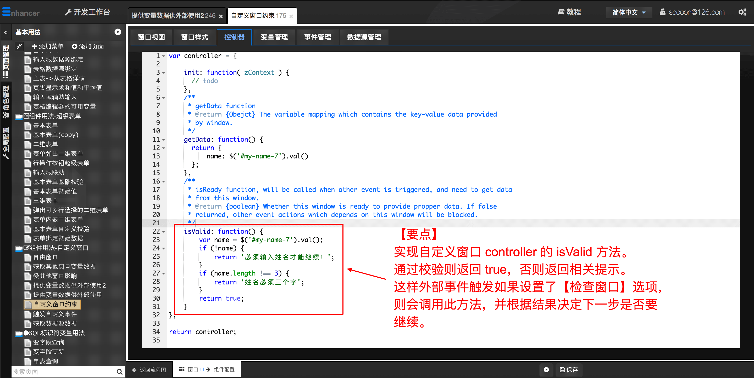Click the settings gears icon top right
This screenshot has width=754, height=378.
point(742,12)
